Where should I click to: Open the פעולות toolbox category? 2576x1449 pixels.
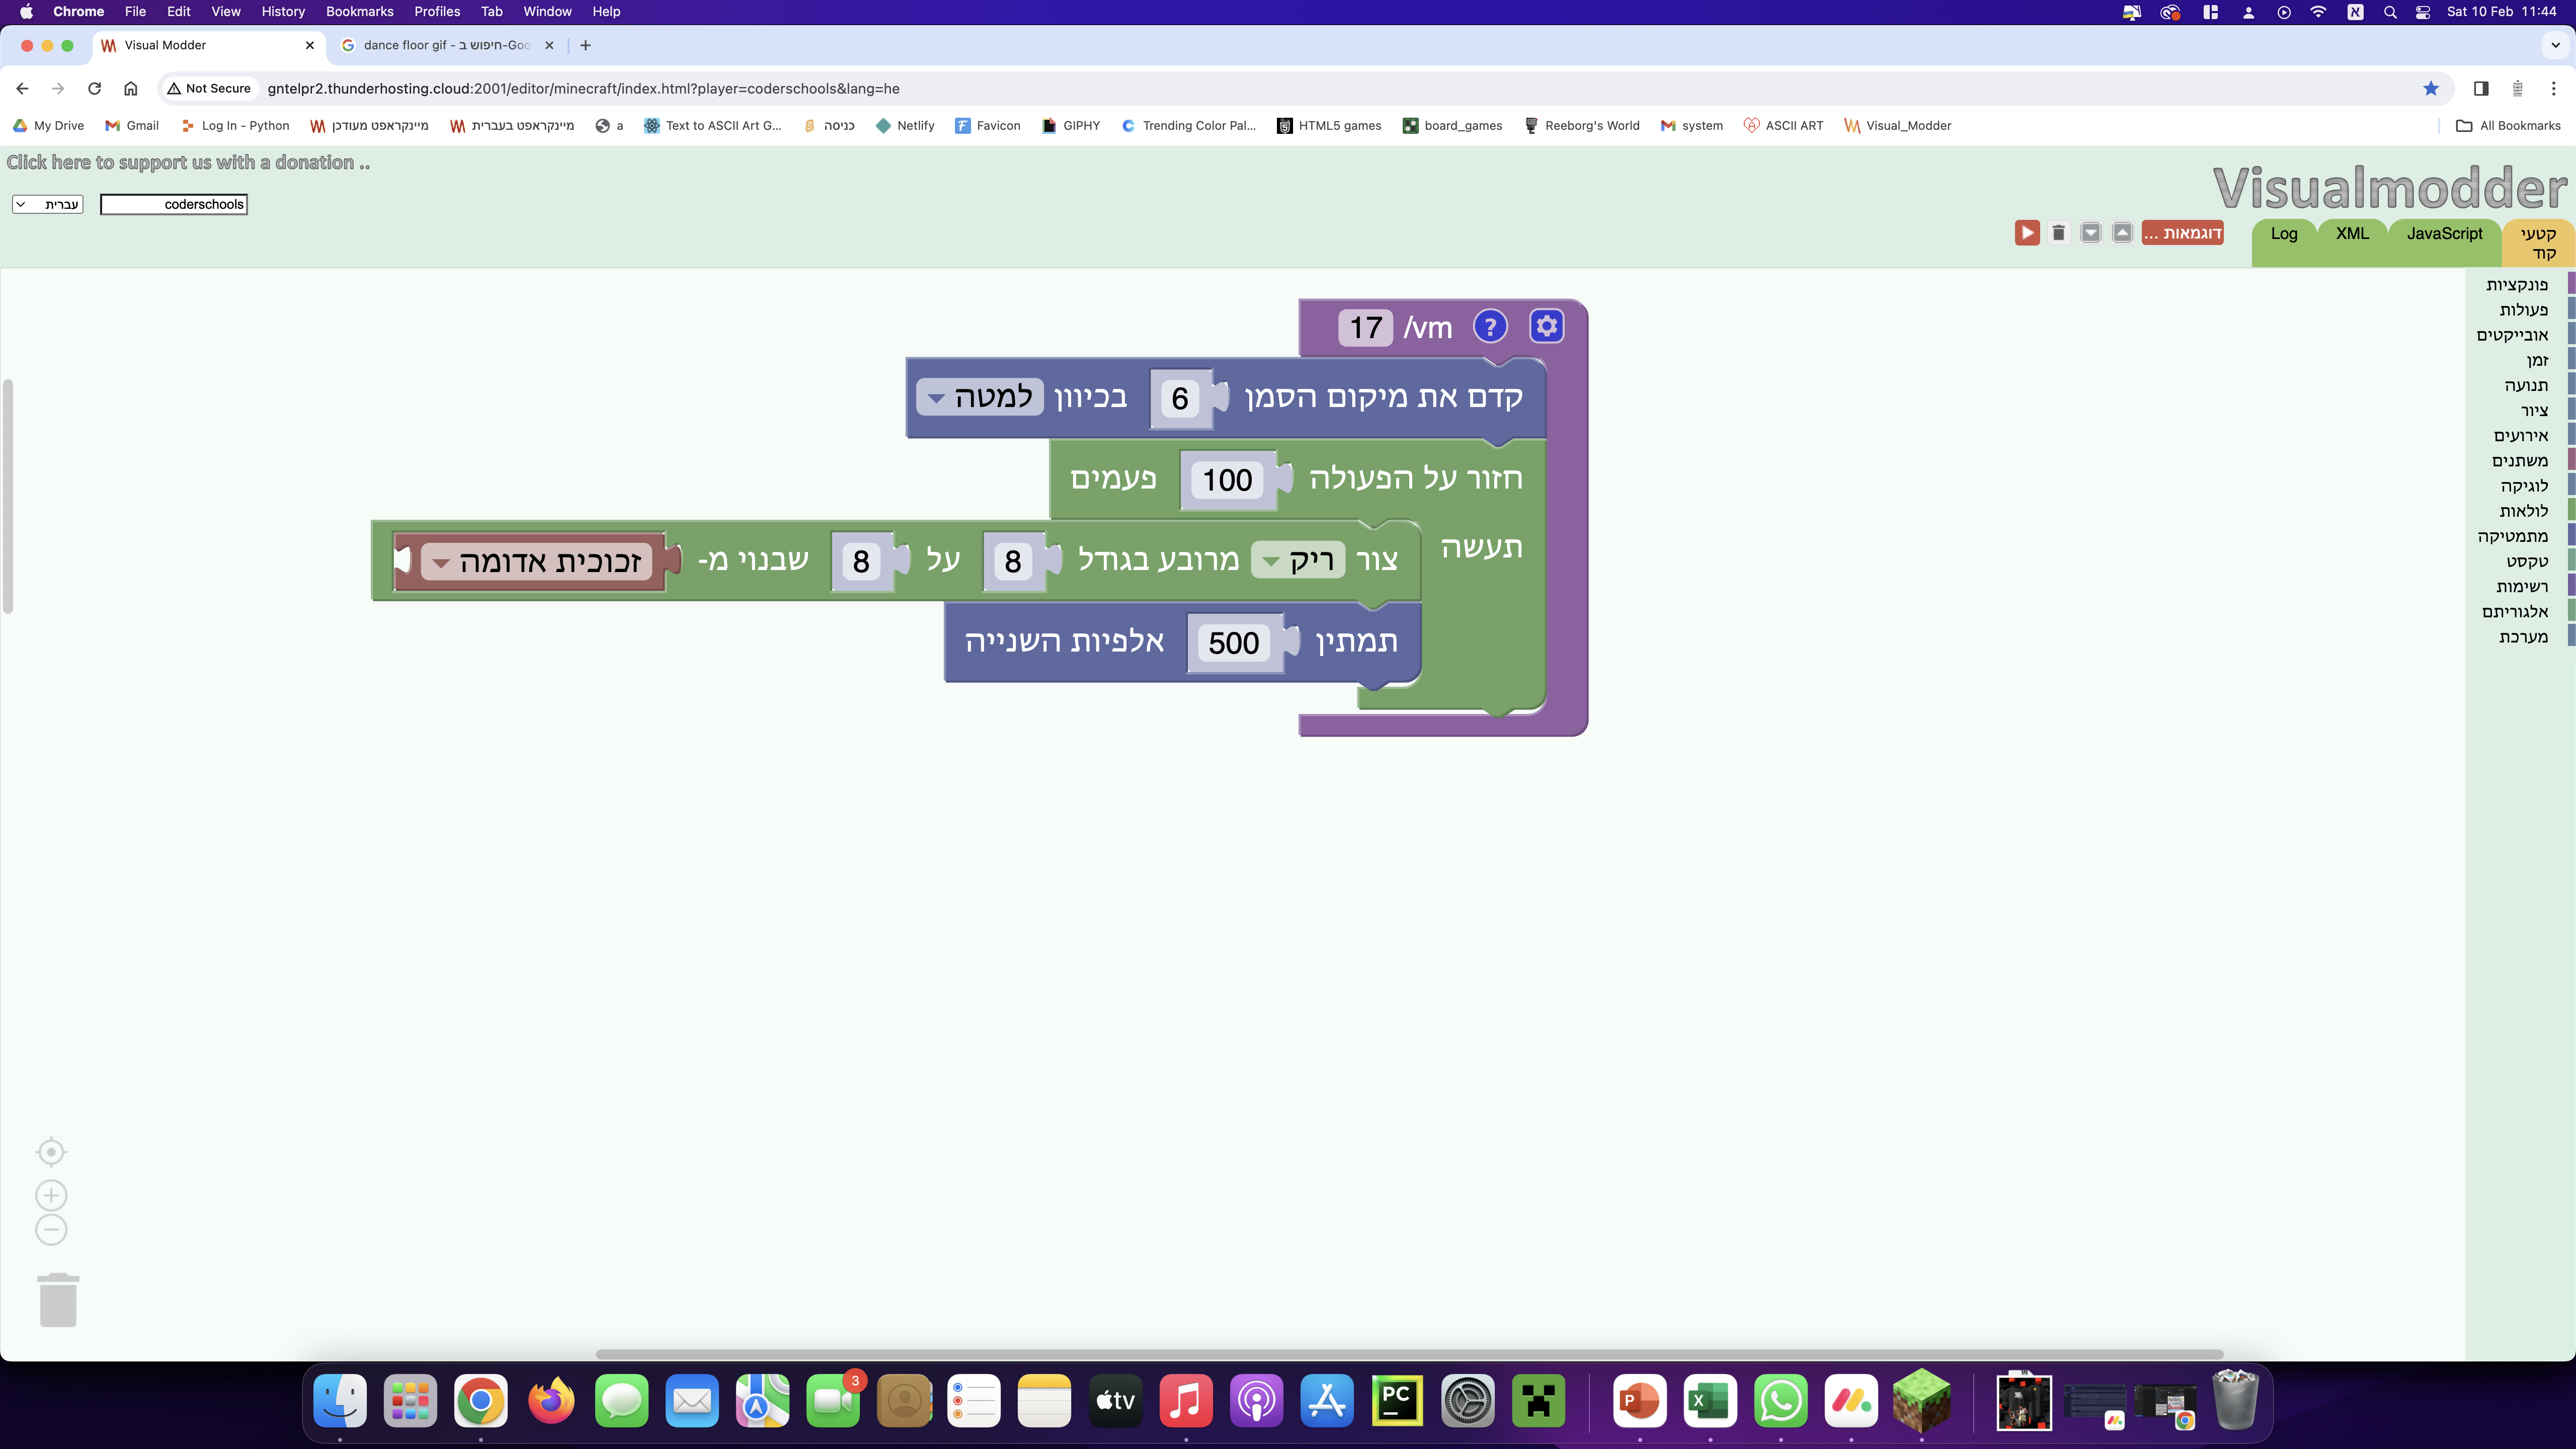pyautogui.click(x=2523, y=310)
